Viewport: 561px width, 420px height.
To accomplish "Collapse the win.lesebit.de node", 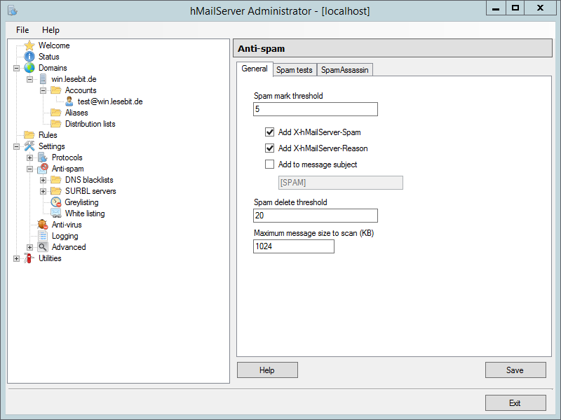I will tap(29, 79).
